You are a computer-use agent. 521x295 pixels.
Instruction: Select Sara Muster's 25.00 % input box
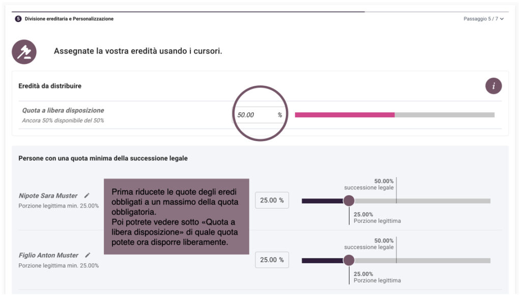272,201
